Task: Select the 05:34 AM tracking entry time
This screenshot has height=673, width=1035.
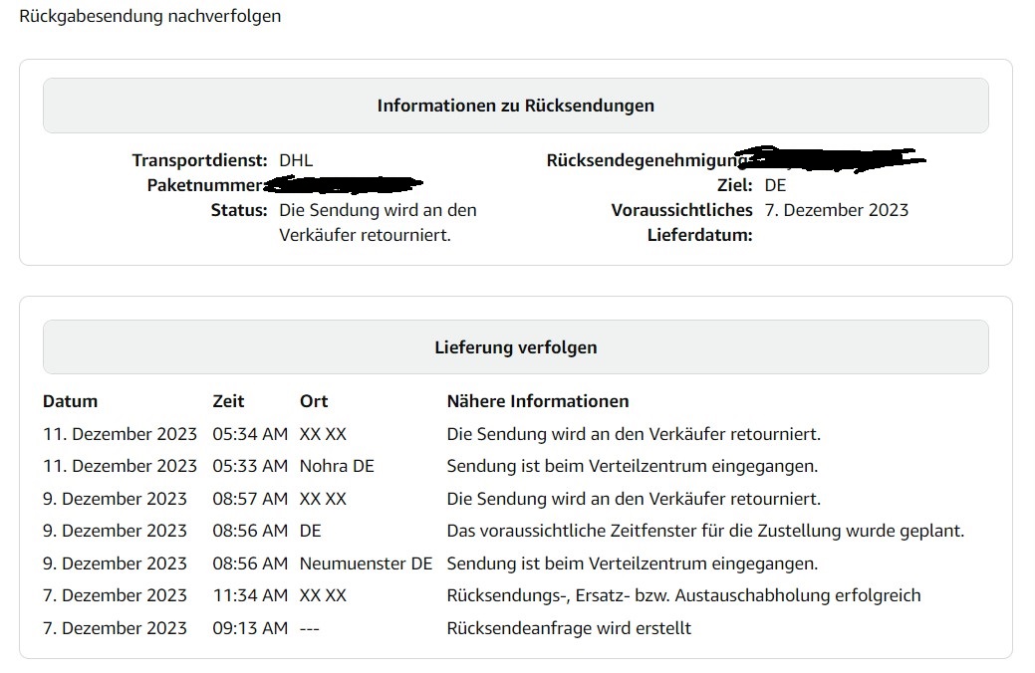Action: [x=250, y=434]
